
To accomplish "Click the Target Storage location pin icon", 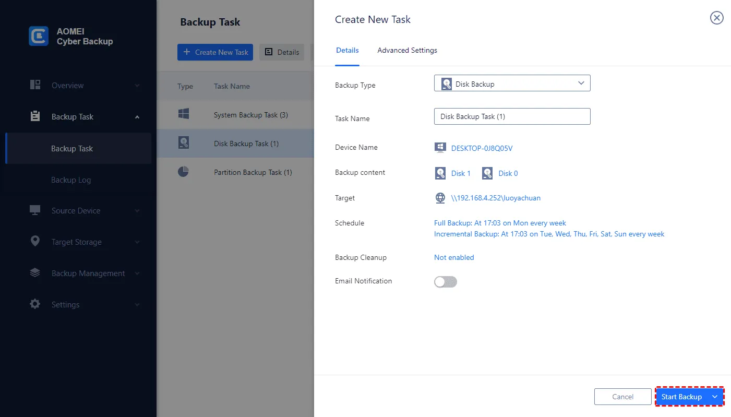I will 35,242.
